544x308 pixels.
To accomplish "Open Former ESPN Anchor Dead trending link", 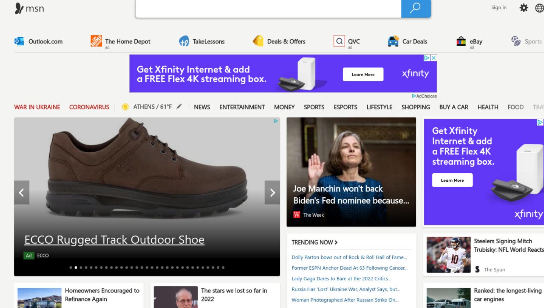I will [349, 268].
